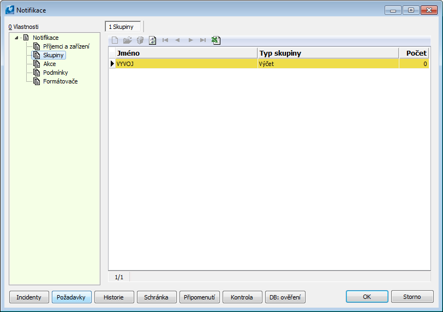Screen dimensions: 443x312
Task: Open the Historie button
Action: click(114, 297)
